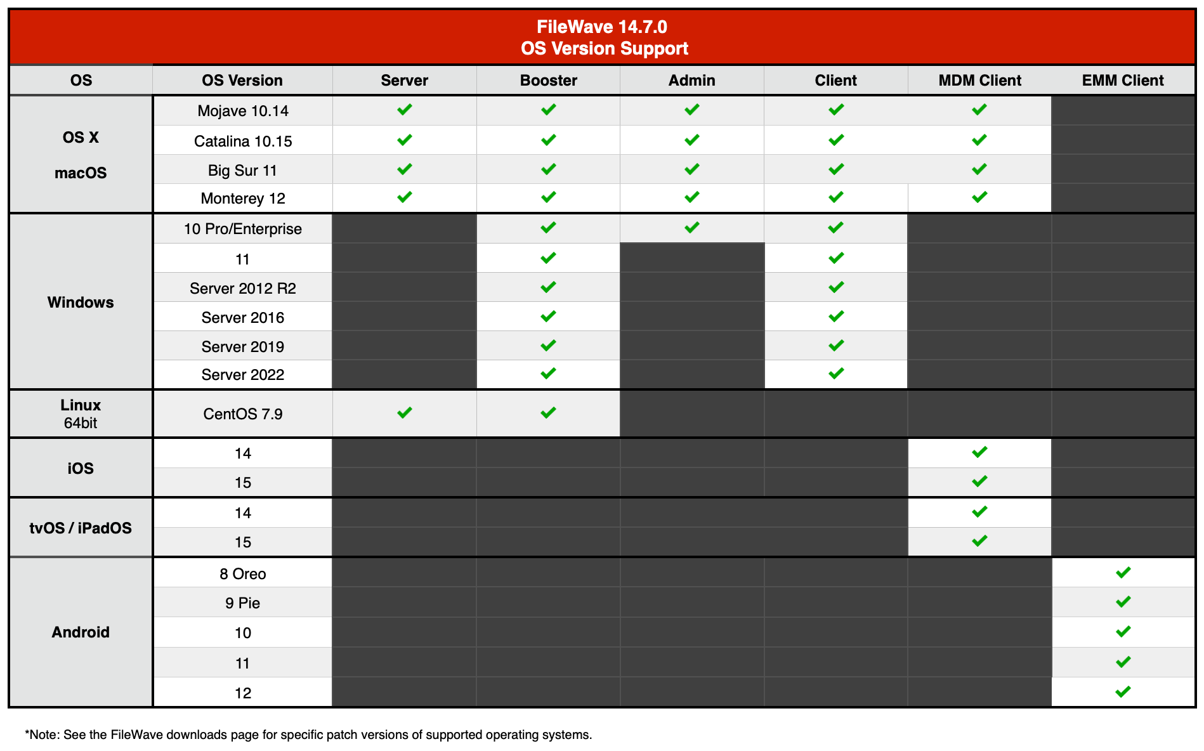Click the Admin checkmark for Big Sur 11
Viewport: 1204px width, 751px height.
(692, 169)
